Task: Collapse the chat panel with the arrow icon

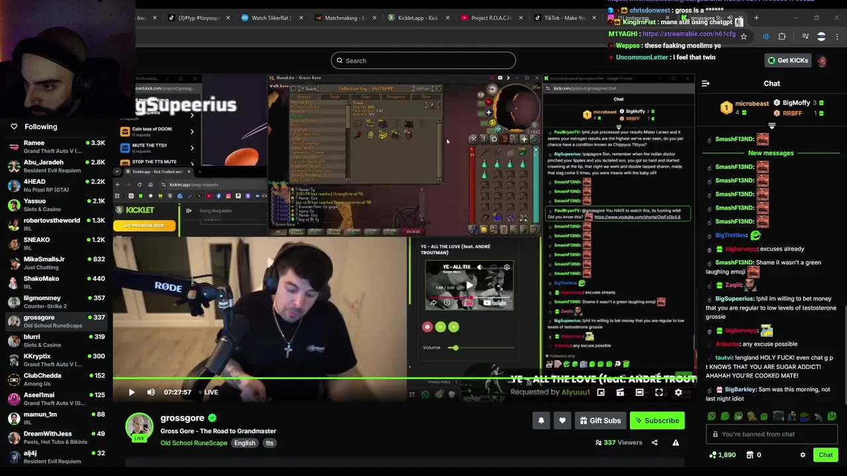Action: [705, 83]
